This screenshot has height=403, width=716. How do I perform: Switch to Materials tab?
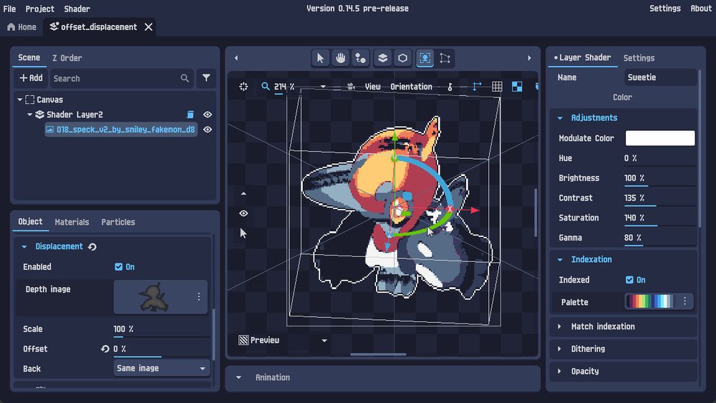tap(72, 222)
